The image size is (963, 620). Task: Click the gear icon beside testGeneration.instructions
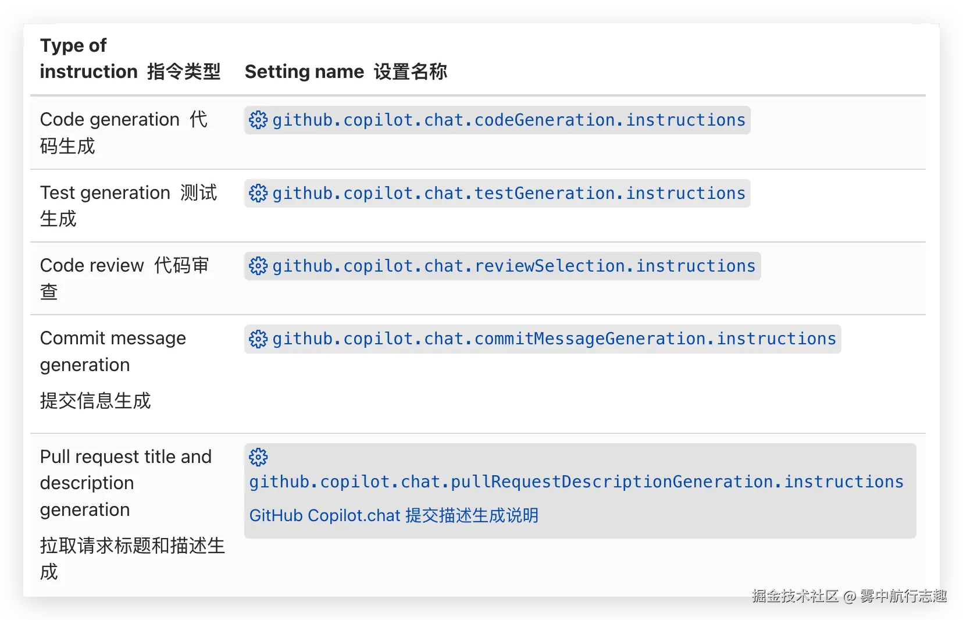(x=258, y=193)
